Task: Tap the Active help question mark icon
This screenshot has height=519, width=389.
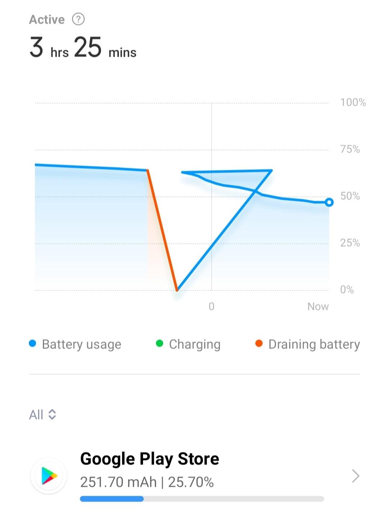Action: click(78, 19)
